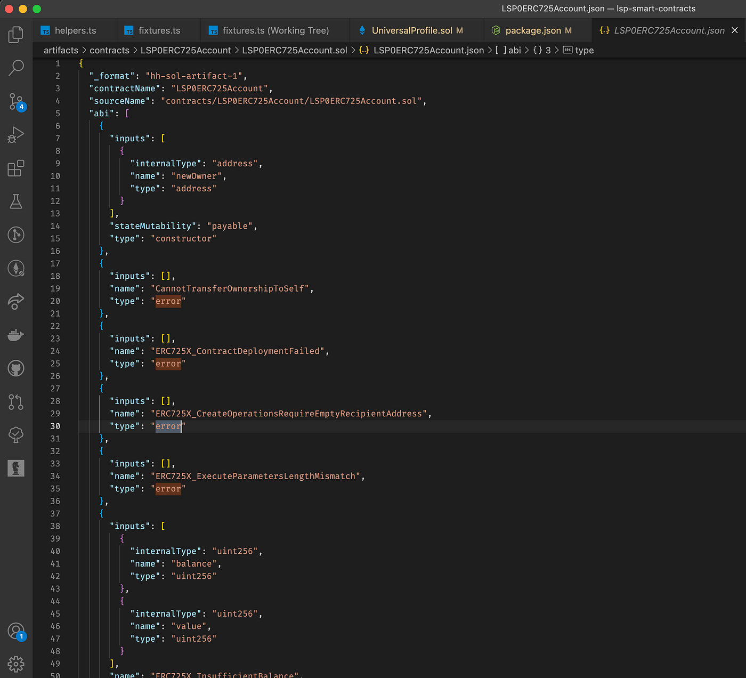The width and height of the screenshot is (746, 678).
Task: Open Run and Debug view
Action: 16,135
